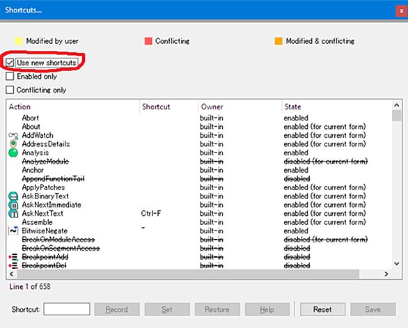The height and width of the screenshot is (328, 408).
Task: Select the AskNextText icon
Action: [x=13, y=214]
